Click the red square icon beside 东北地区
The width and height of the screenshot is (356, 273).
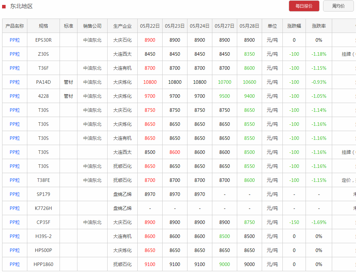(x=4, y=6)
